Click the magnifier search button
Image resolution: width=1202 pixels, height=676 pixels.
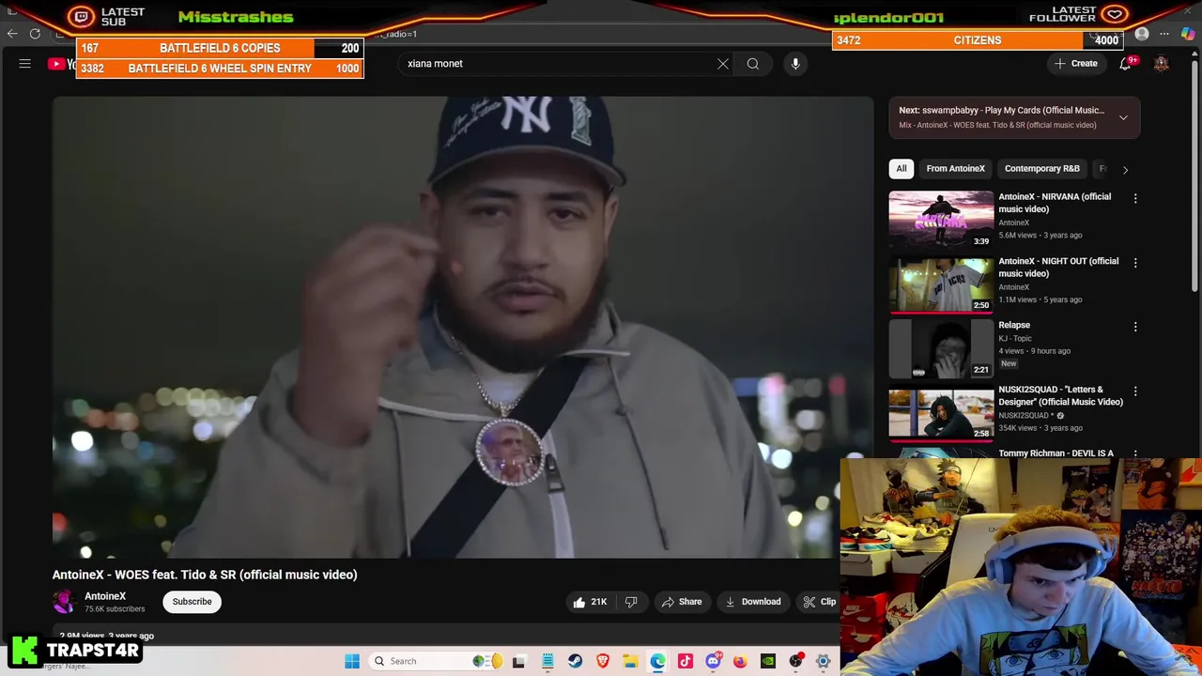(753, 64)
